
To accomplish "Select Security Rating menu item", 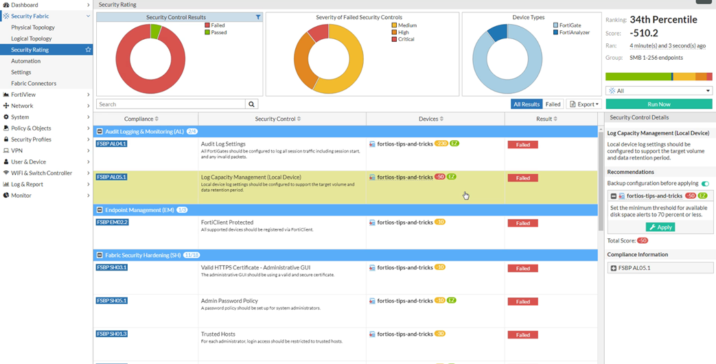I will (x=46, y=49).
